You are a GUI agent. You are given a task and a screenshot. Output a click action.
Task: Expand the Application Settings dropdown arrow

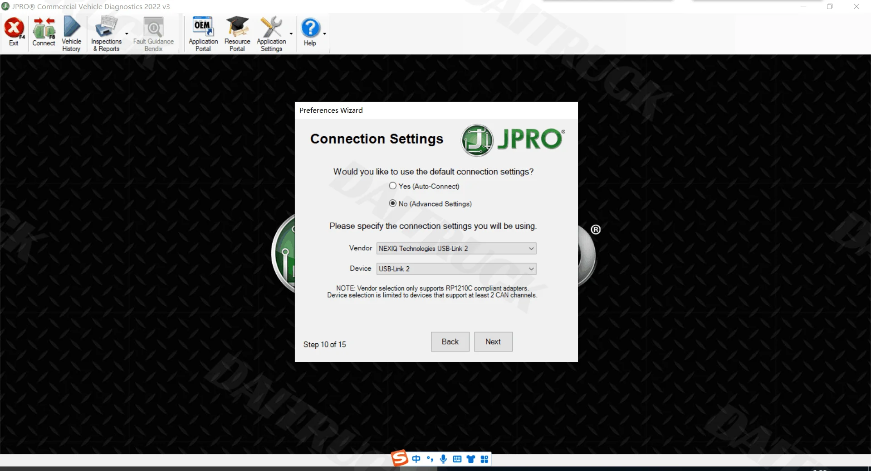point(291,34)
